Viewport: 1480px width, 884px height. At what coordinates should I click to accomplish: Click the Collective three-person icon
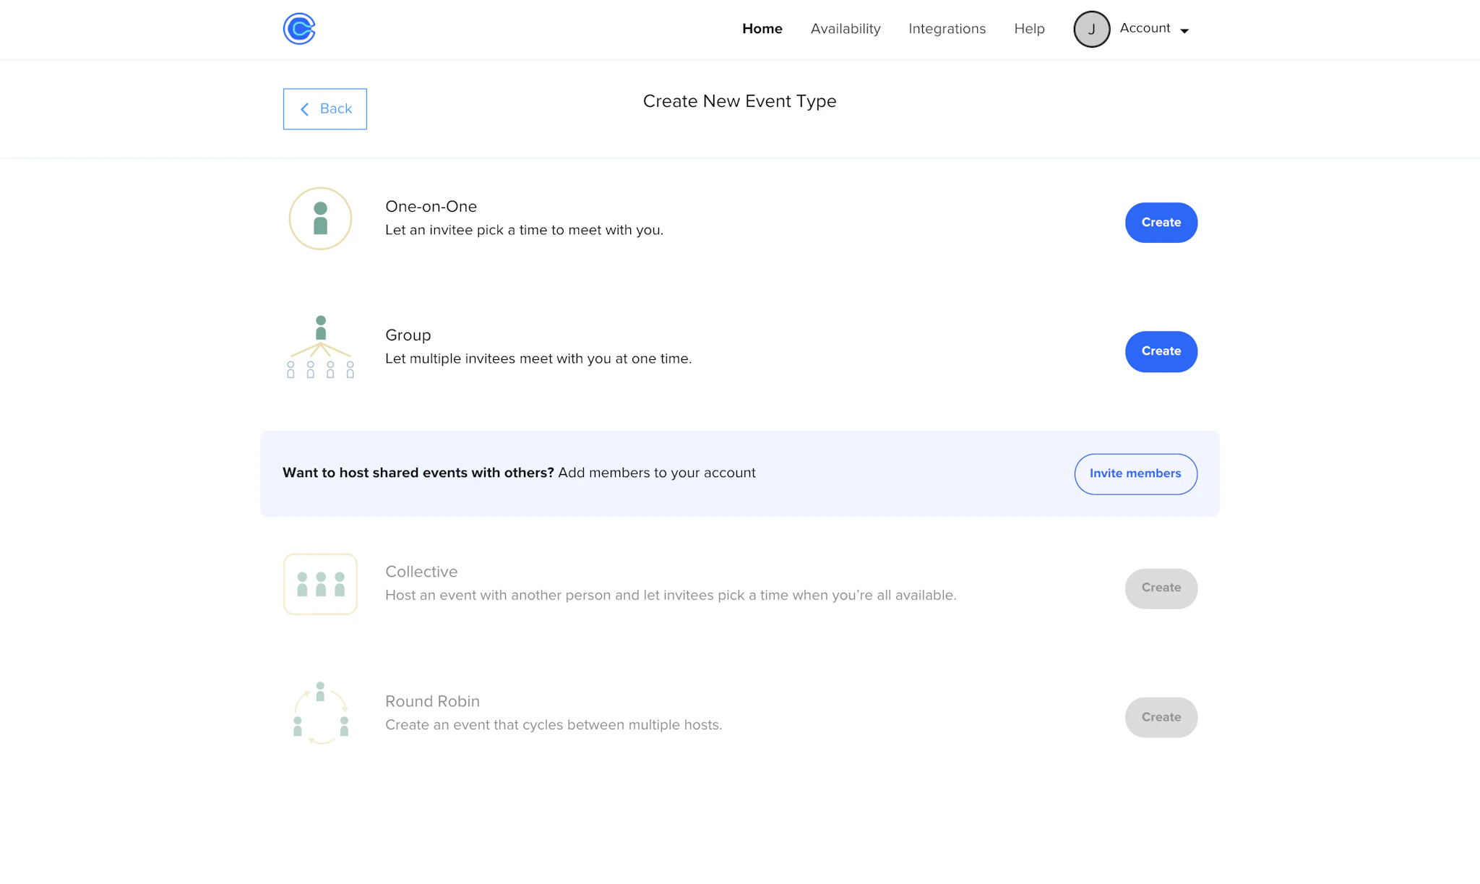(x=320, y=584)
